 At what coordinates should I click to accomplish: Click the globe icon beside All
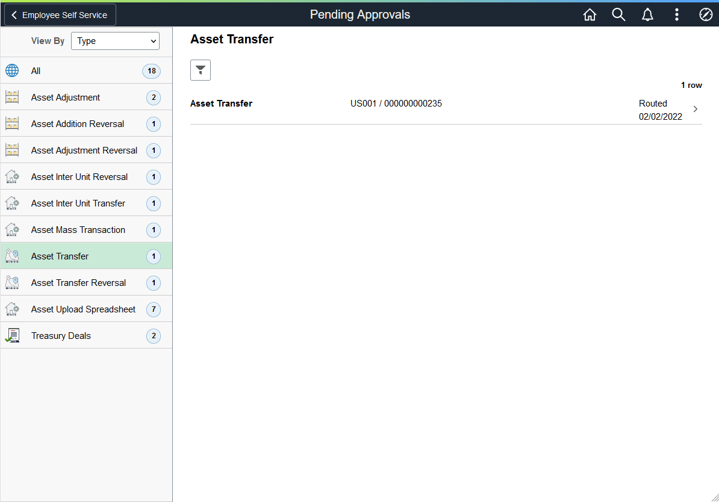point(12,70)
